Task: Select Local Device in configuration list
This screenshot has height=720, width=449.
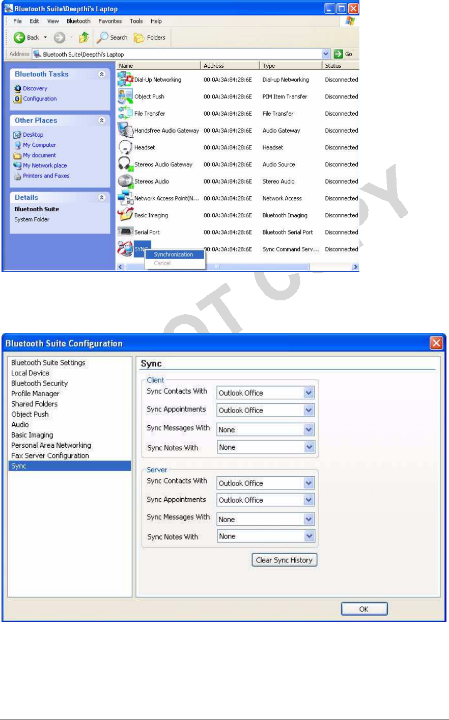Action: [x=31, y=373]
